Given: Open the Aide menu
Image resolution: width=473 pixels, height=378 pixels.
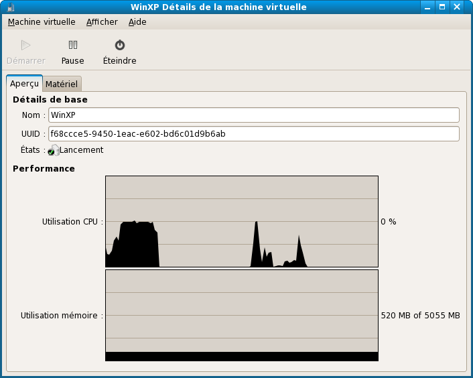Looking at the screenshot, I should coord(137,22).
